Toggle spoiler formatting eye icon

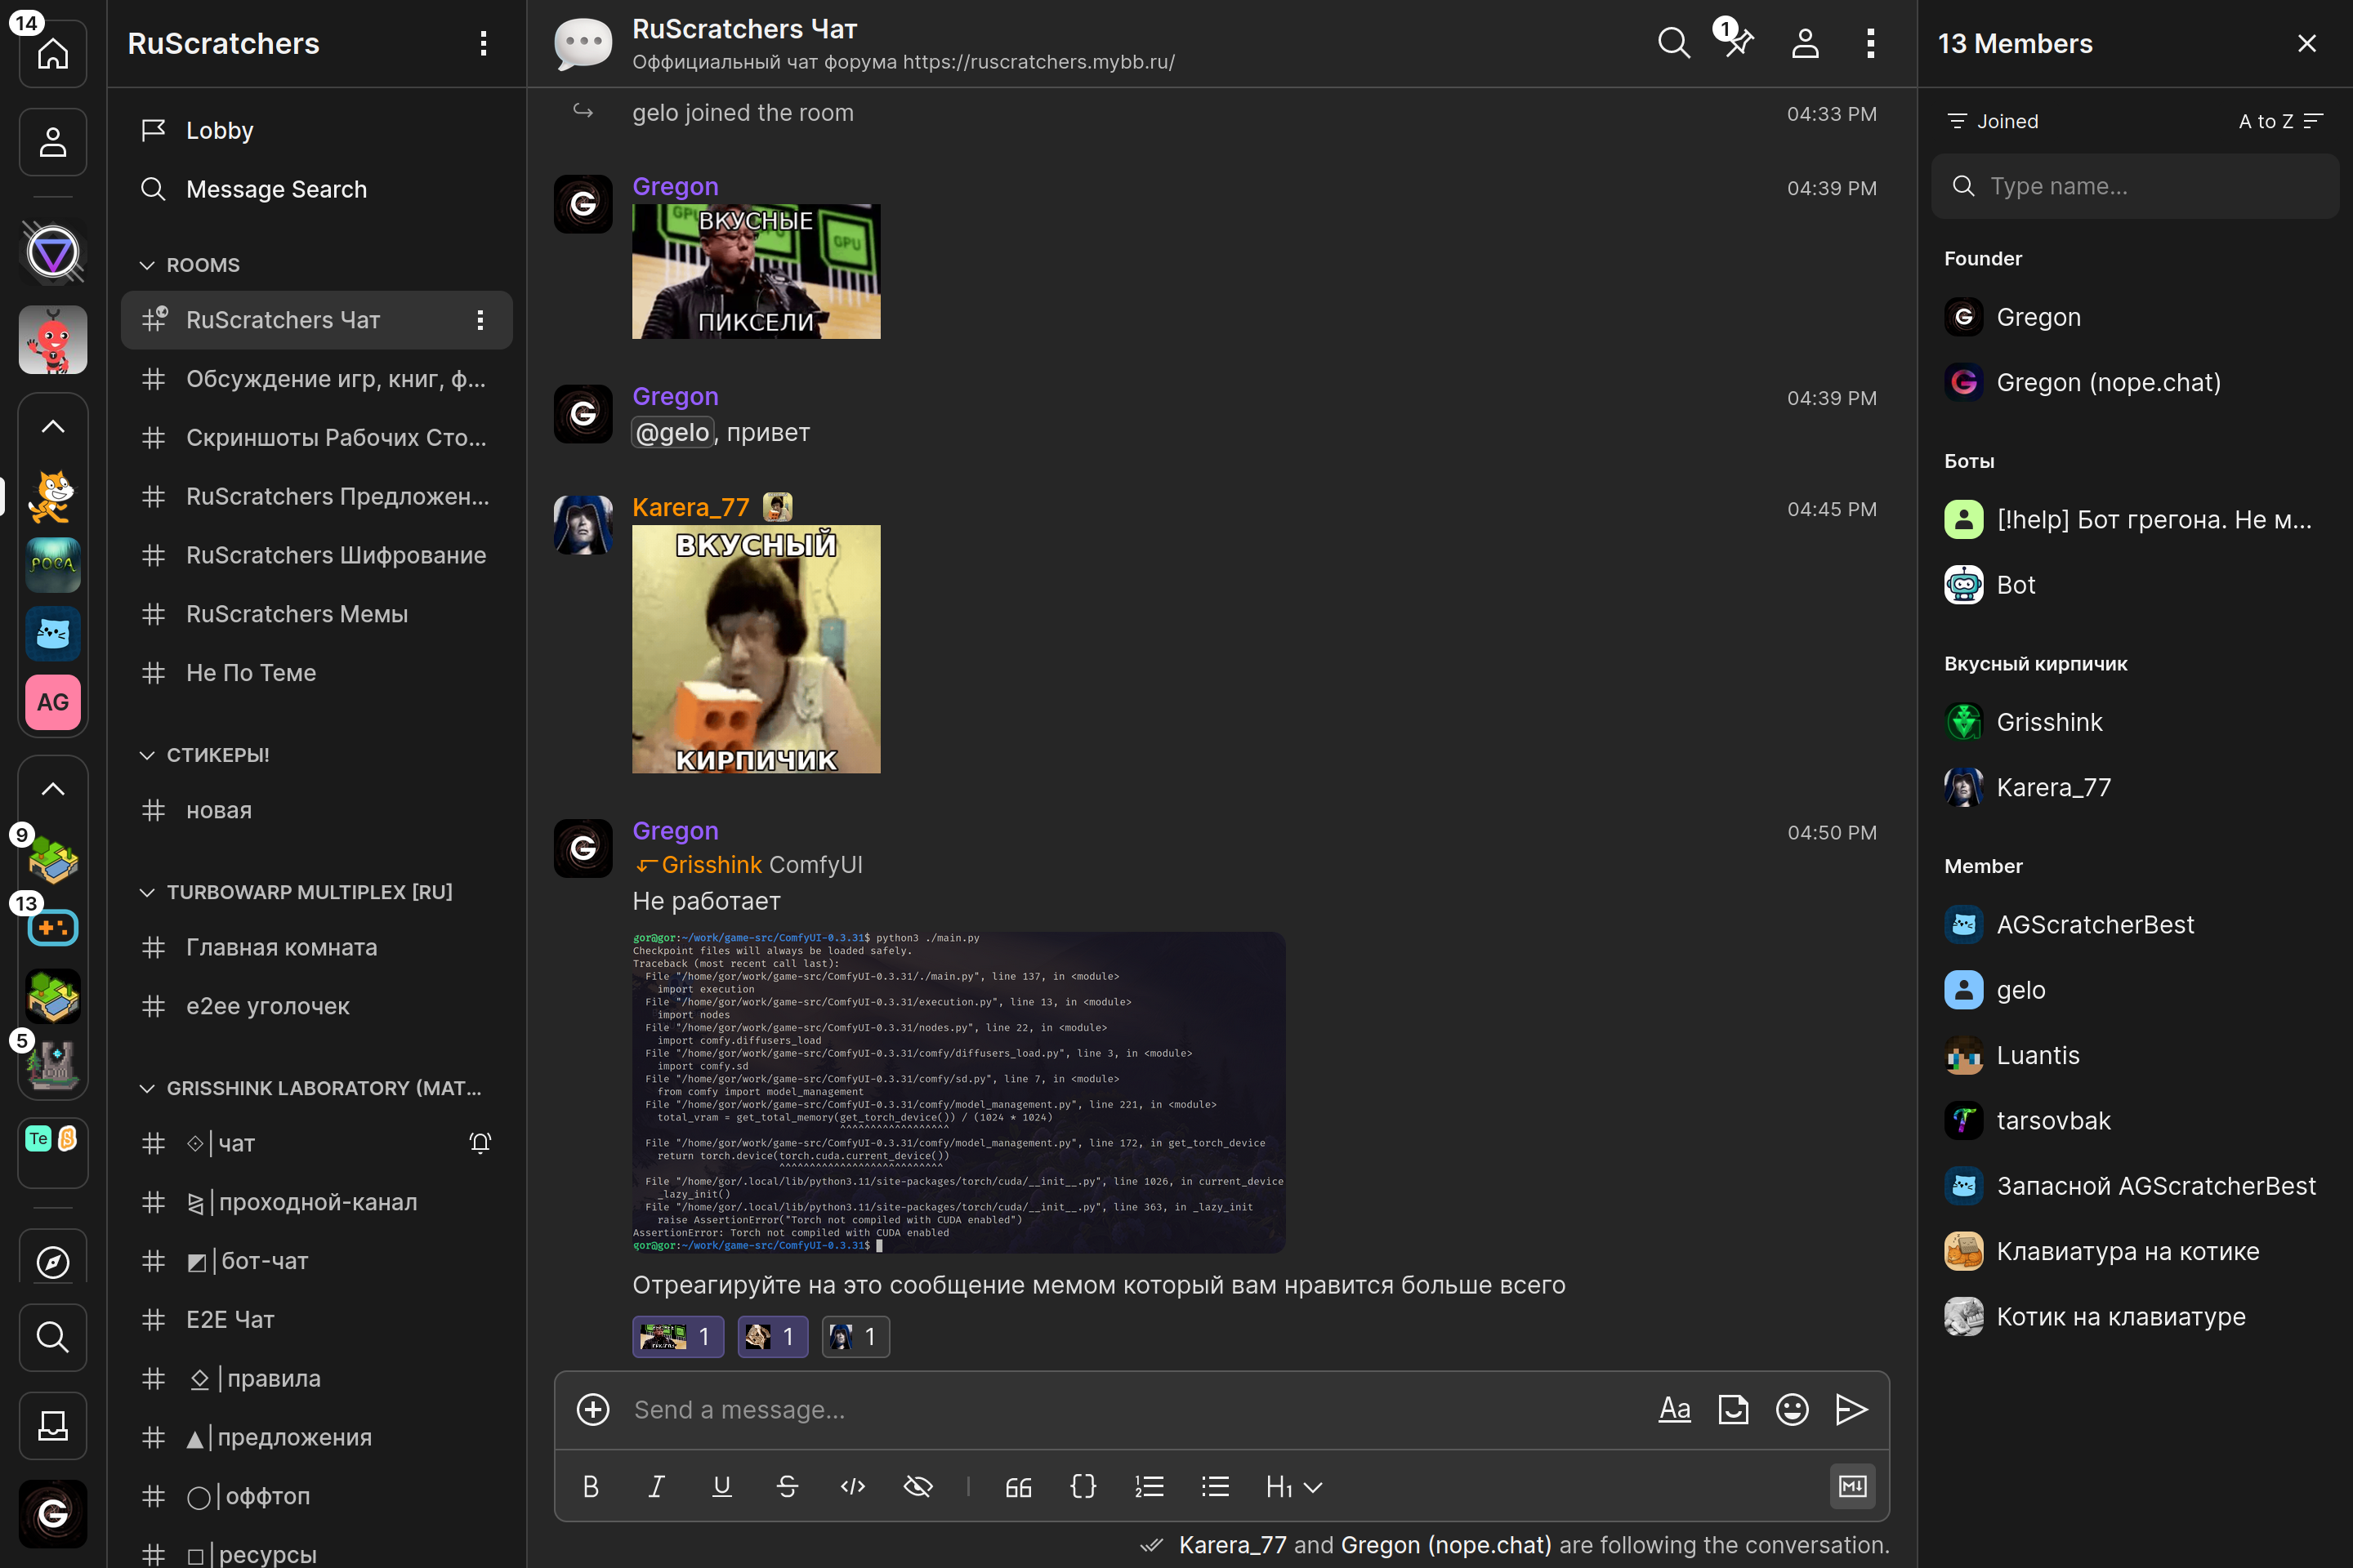click(918, 1486)
